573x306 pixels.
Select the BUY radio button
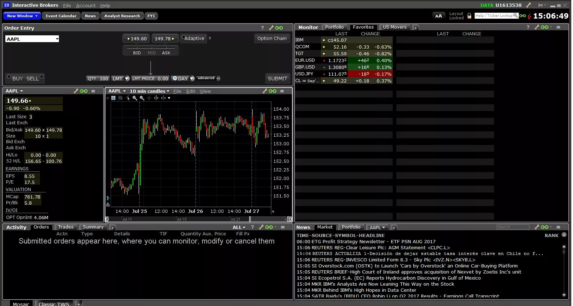tap(9, 76)
